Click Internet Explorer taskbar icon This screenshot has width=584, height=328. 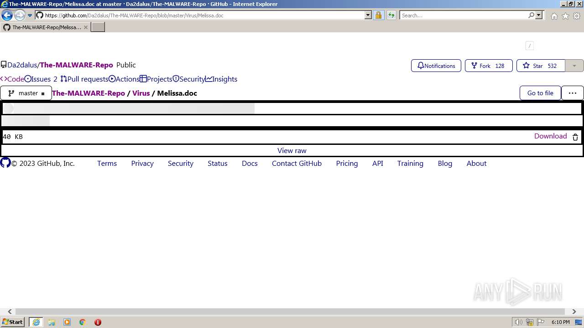coord(36,322)
